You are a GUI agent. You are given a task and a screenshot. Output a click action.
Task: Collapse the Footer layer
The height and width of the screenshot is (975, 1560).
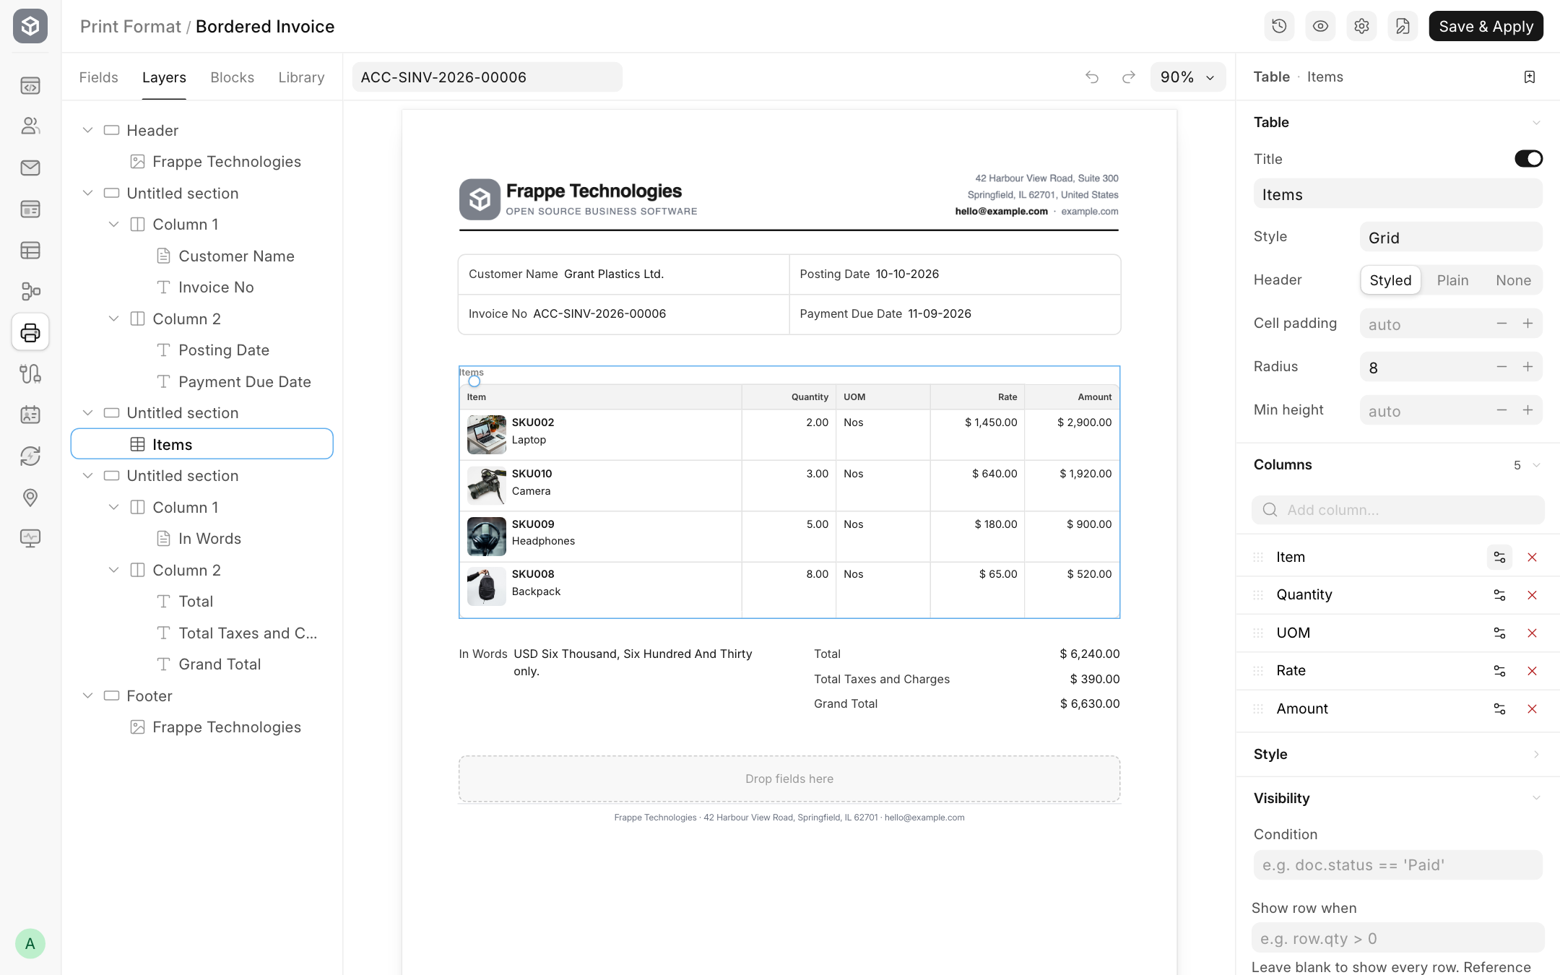pyautogui.click(x=87, y=695)
